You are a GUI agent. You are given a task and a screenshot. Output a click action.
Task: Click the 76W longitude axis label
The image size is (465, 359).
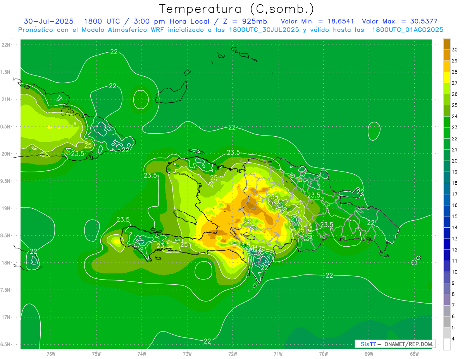click(51, 354)
